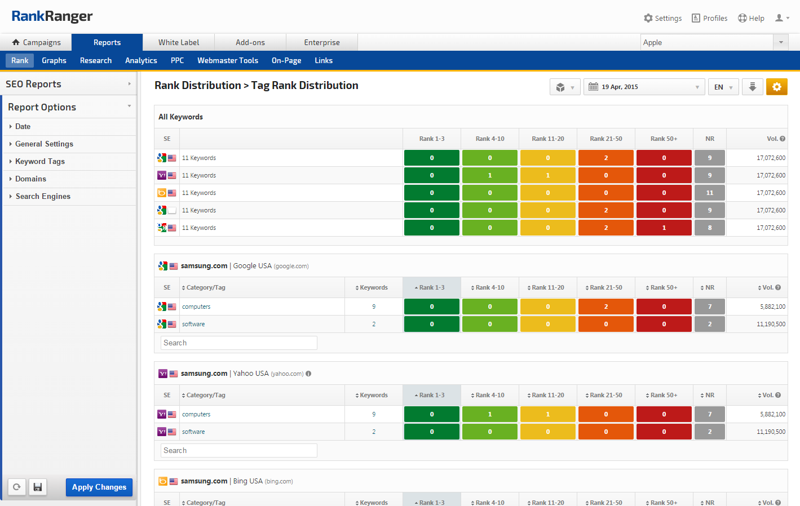
Task: Open the EN language dropdown
Action: tap(723, 87)
